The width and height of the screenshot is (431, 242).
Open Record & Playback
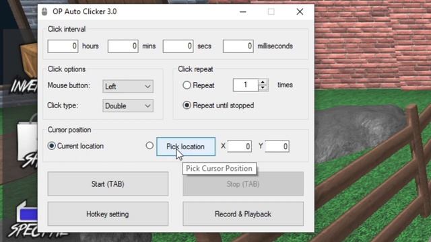[243, 214]
